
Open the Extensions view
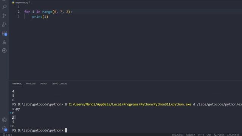click(x=5, y=33)
